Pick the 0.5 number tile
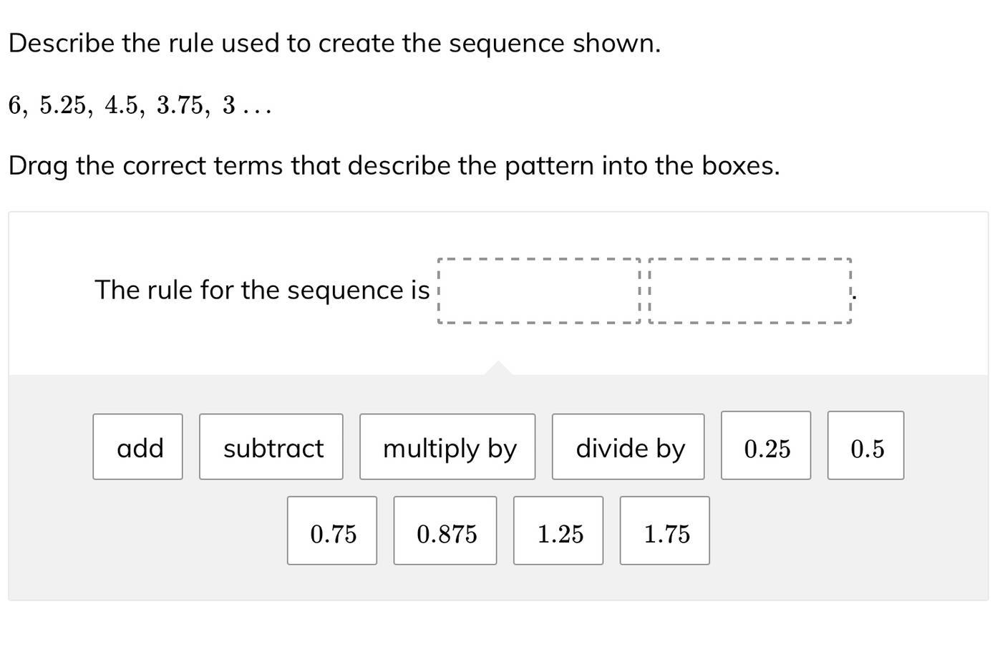 (x=865, y=446)
